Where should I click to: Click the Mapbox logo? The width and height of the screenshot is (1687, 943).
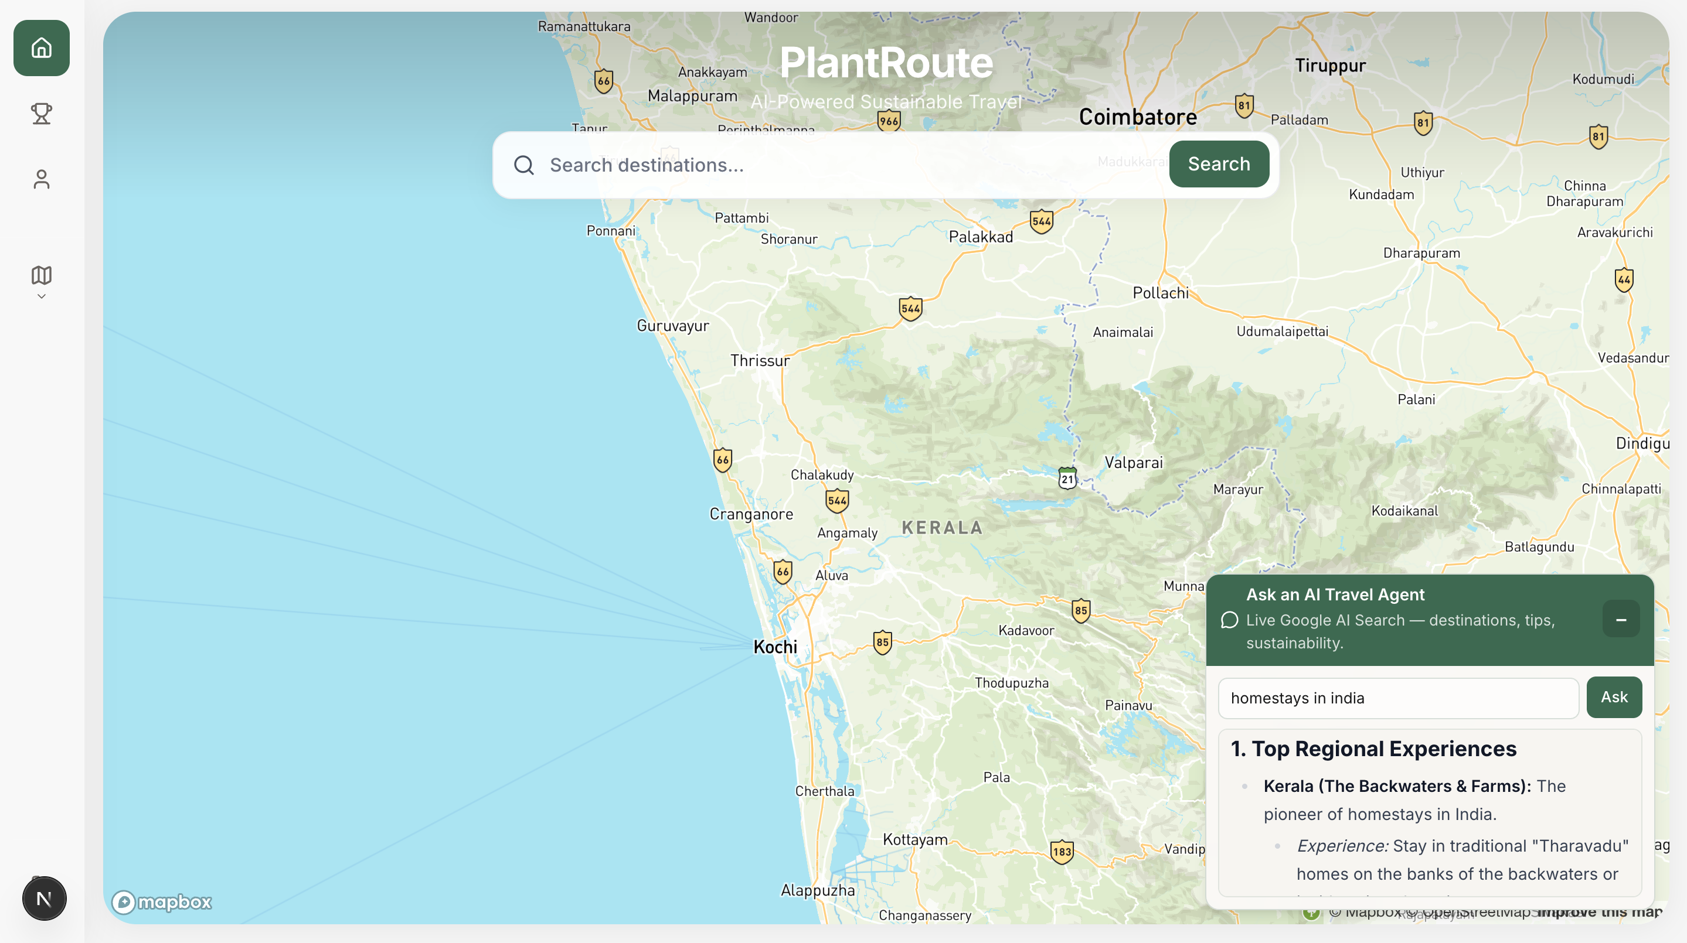(161, 903)
